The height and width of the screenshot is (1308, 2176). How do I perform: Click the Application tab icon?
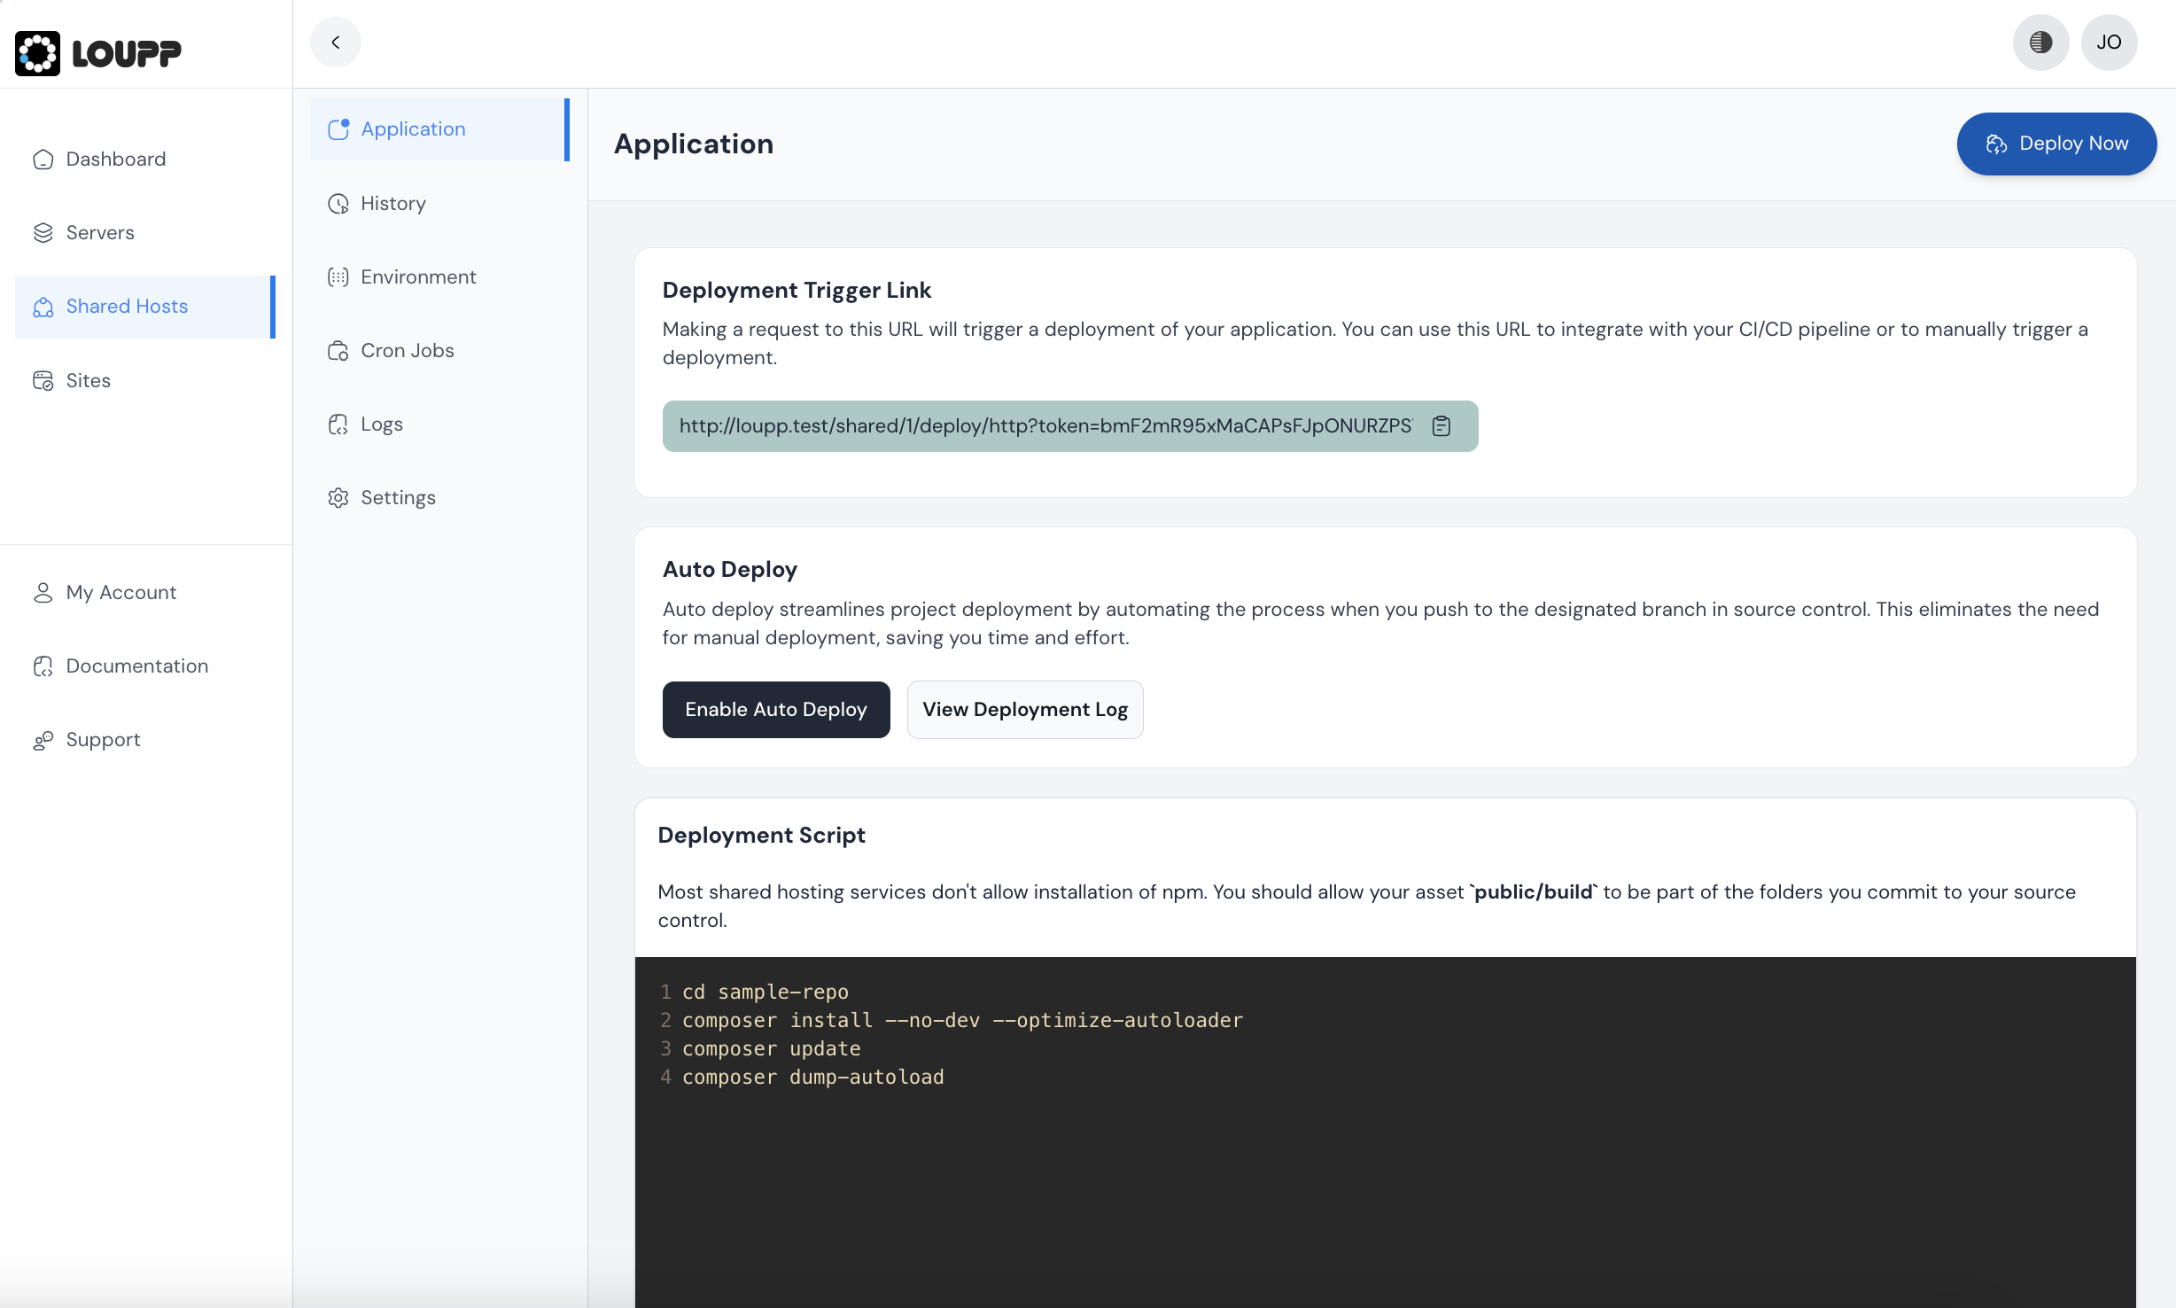pyautogui.click(x=338, y=129)
